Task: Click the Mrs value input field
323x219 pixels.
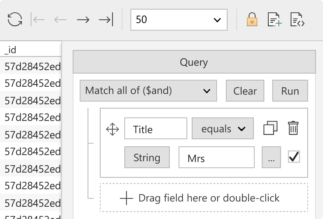Action: coord(217,157)
